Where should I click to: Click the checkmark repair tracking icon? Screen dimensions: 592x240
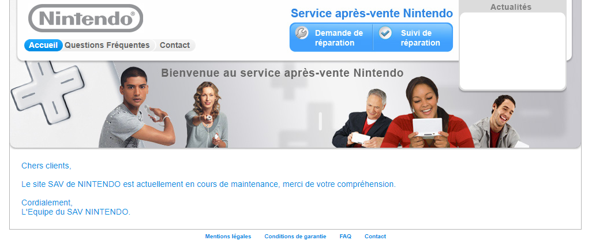[x=385, y=33]
